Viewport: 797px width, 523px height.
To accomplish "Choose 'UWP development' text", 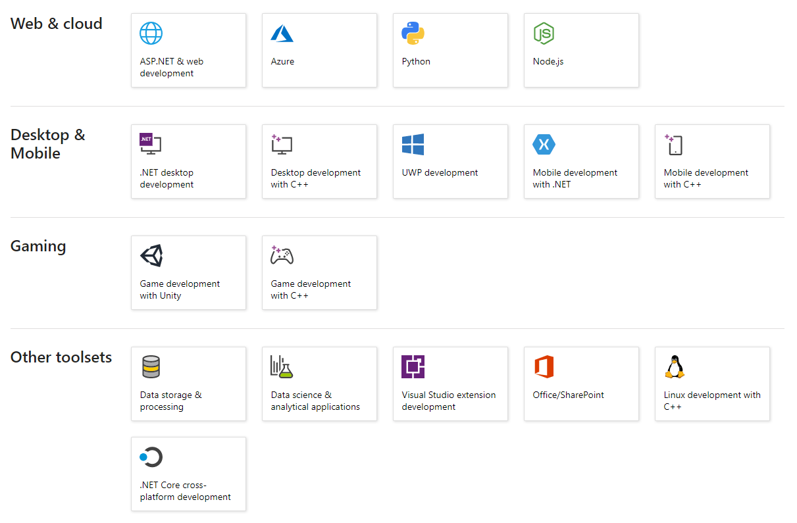I will pyautogui.click(x=440, y=172).
